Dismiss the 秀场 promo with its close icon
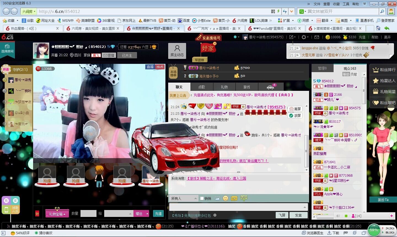 tap(215, 215)
